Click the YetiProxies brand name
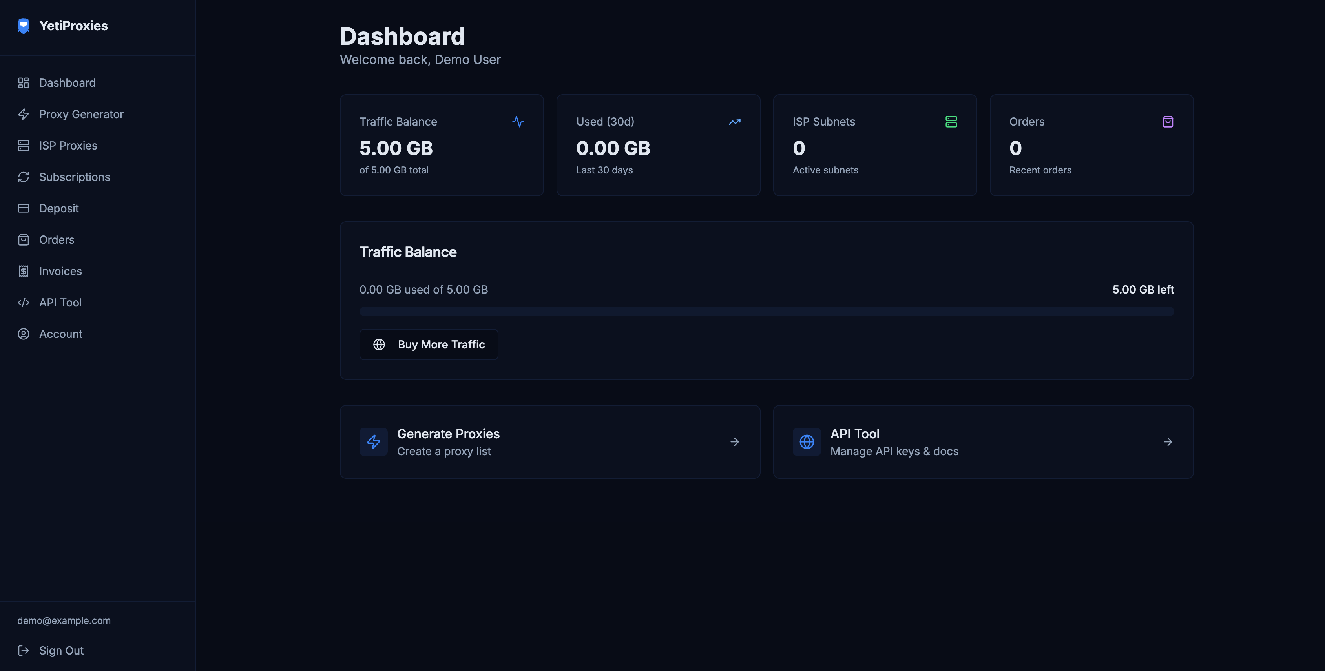The width and height of the screenshot is (1325, 671). (73, 26)
